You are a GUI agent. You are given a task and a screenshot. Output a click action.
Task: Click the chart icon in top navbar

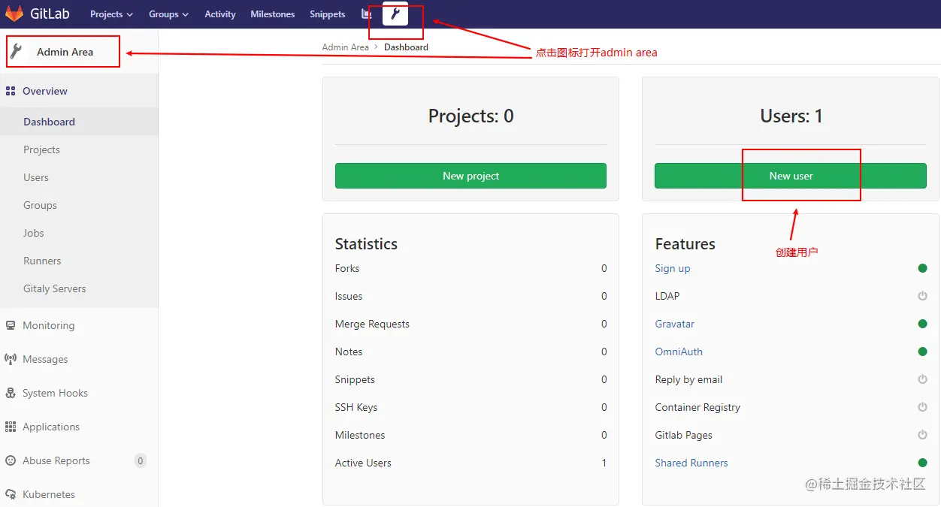pyautogui.click(x=366, y=14)
